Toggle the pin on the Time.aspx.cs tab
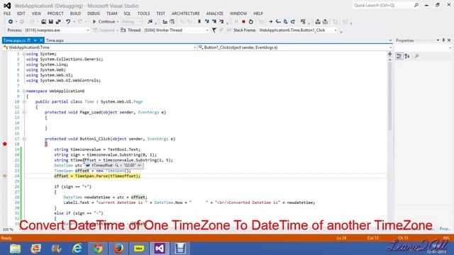The width and height of the screenshot is (454, 255). tap(35, 40)
